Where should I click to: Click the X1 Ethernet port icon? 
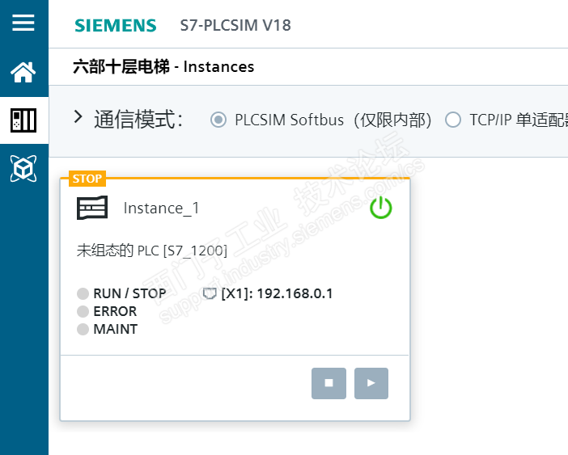coord(209,293)
